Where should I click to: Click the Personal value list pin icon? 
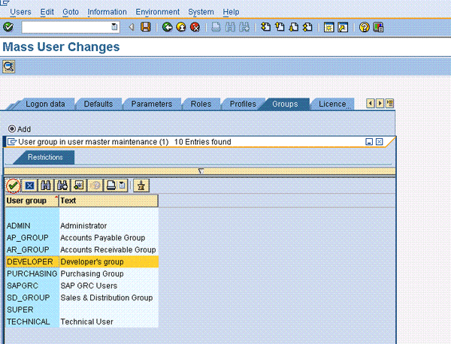[x=140, y=186]
